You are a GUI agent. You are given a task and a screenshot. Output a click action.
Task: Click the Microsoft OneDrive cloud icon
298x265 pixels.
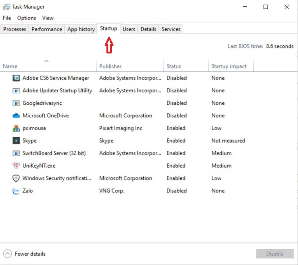coord(16,116)
